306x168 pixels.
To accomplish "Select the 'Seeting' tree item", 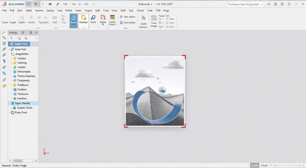I will coord(20,63).
